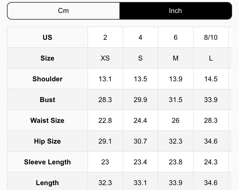Click the Shoulder row label
The height and width of the screenshot is (190, 239).
[x=47, y=79]
